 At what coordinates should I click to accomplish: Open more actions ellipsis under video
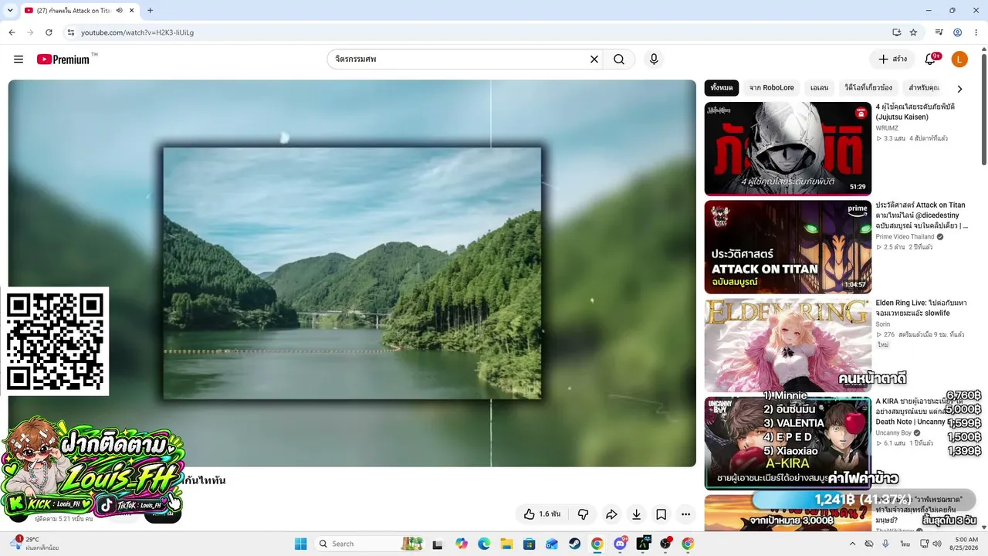(686, 514)
